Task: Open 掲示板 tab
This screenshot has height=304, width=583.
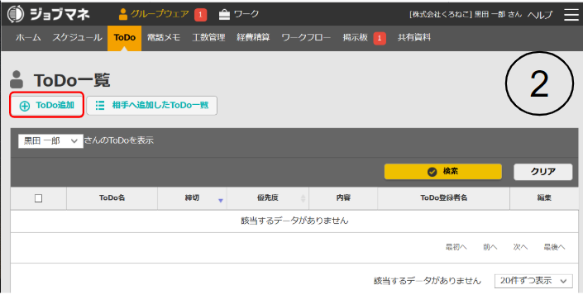Action: pos(356,37)
